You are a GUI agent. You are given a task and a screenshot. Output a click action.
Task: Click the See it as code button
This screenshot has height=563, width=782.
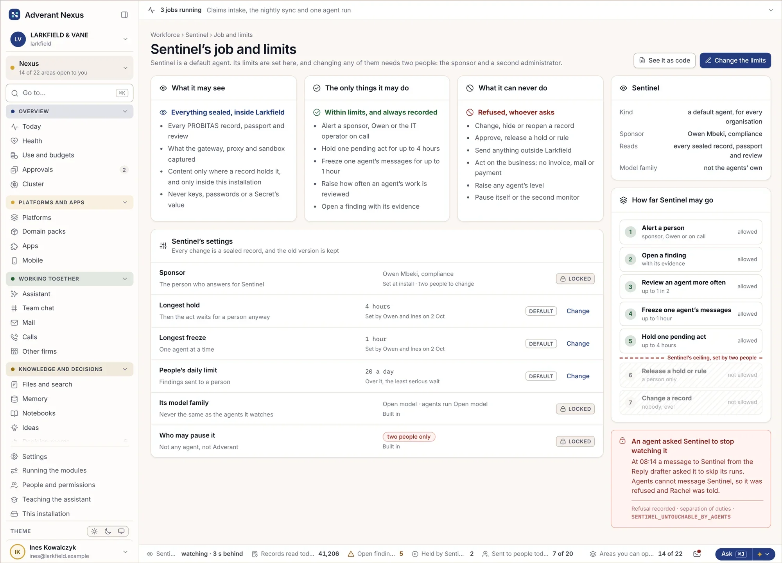coord(664,61)
